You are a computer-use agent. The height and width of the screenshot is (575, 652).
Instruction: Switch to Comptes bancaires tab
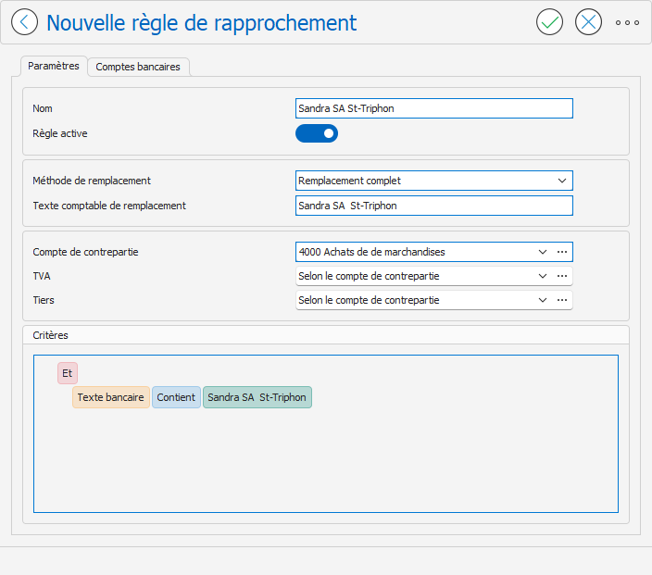coord(138,67)
